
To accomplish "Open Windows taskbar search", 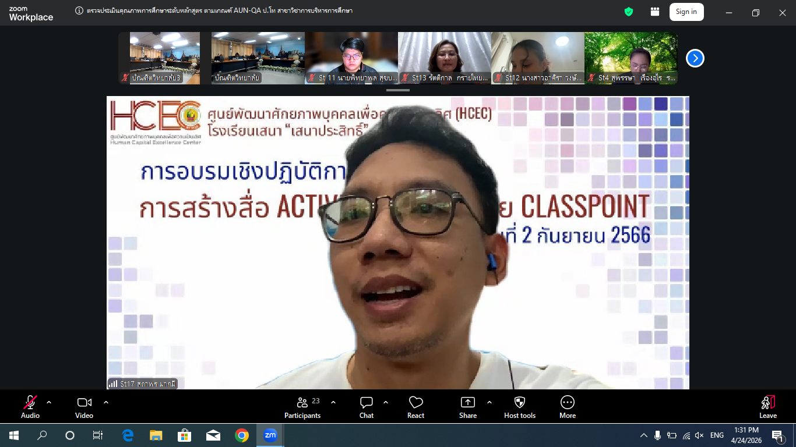I will coord(42,435).
